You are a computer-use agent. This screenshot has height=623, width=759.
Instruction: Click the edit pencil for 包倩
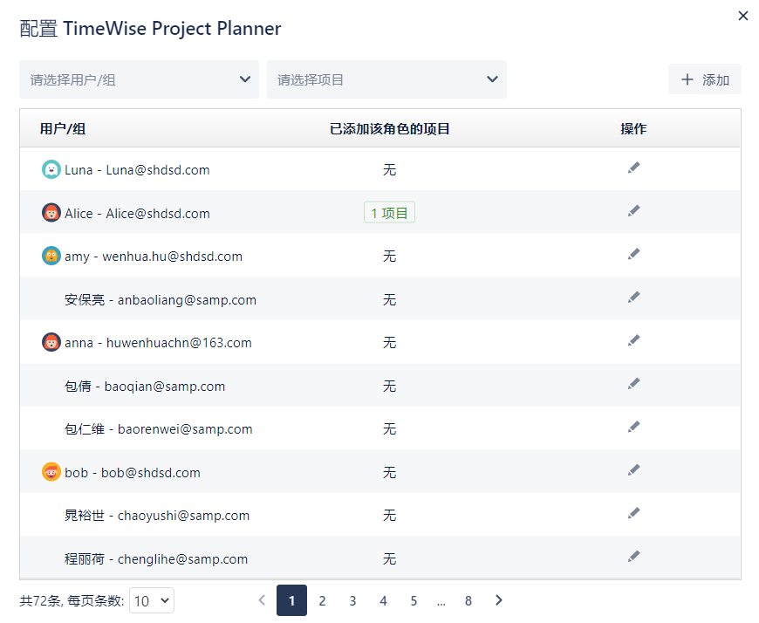[x=633, y=384]
